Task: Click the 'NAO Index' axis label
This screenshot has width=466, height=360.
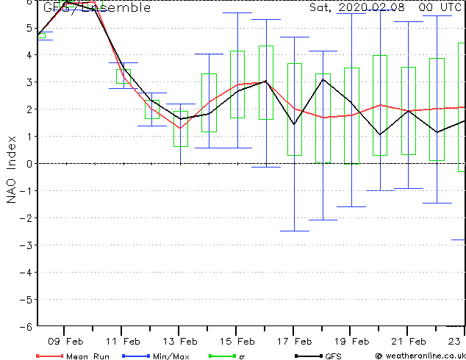Action: tap(11, 170)
